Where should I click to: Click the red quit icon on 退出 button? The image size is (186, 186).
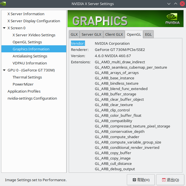point(164,180)
